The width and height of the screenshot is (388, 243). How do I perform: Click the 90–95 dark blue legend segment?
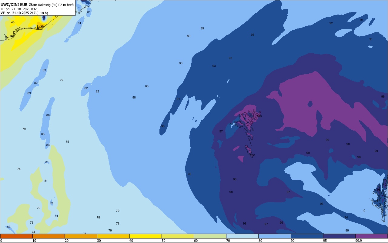point(307,236)
